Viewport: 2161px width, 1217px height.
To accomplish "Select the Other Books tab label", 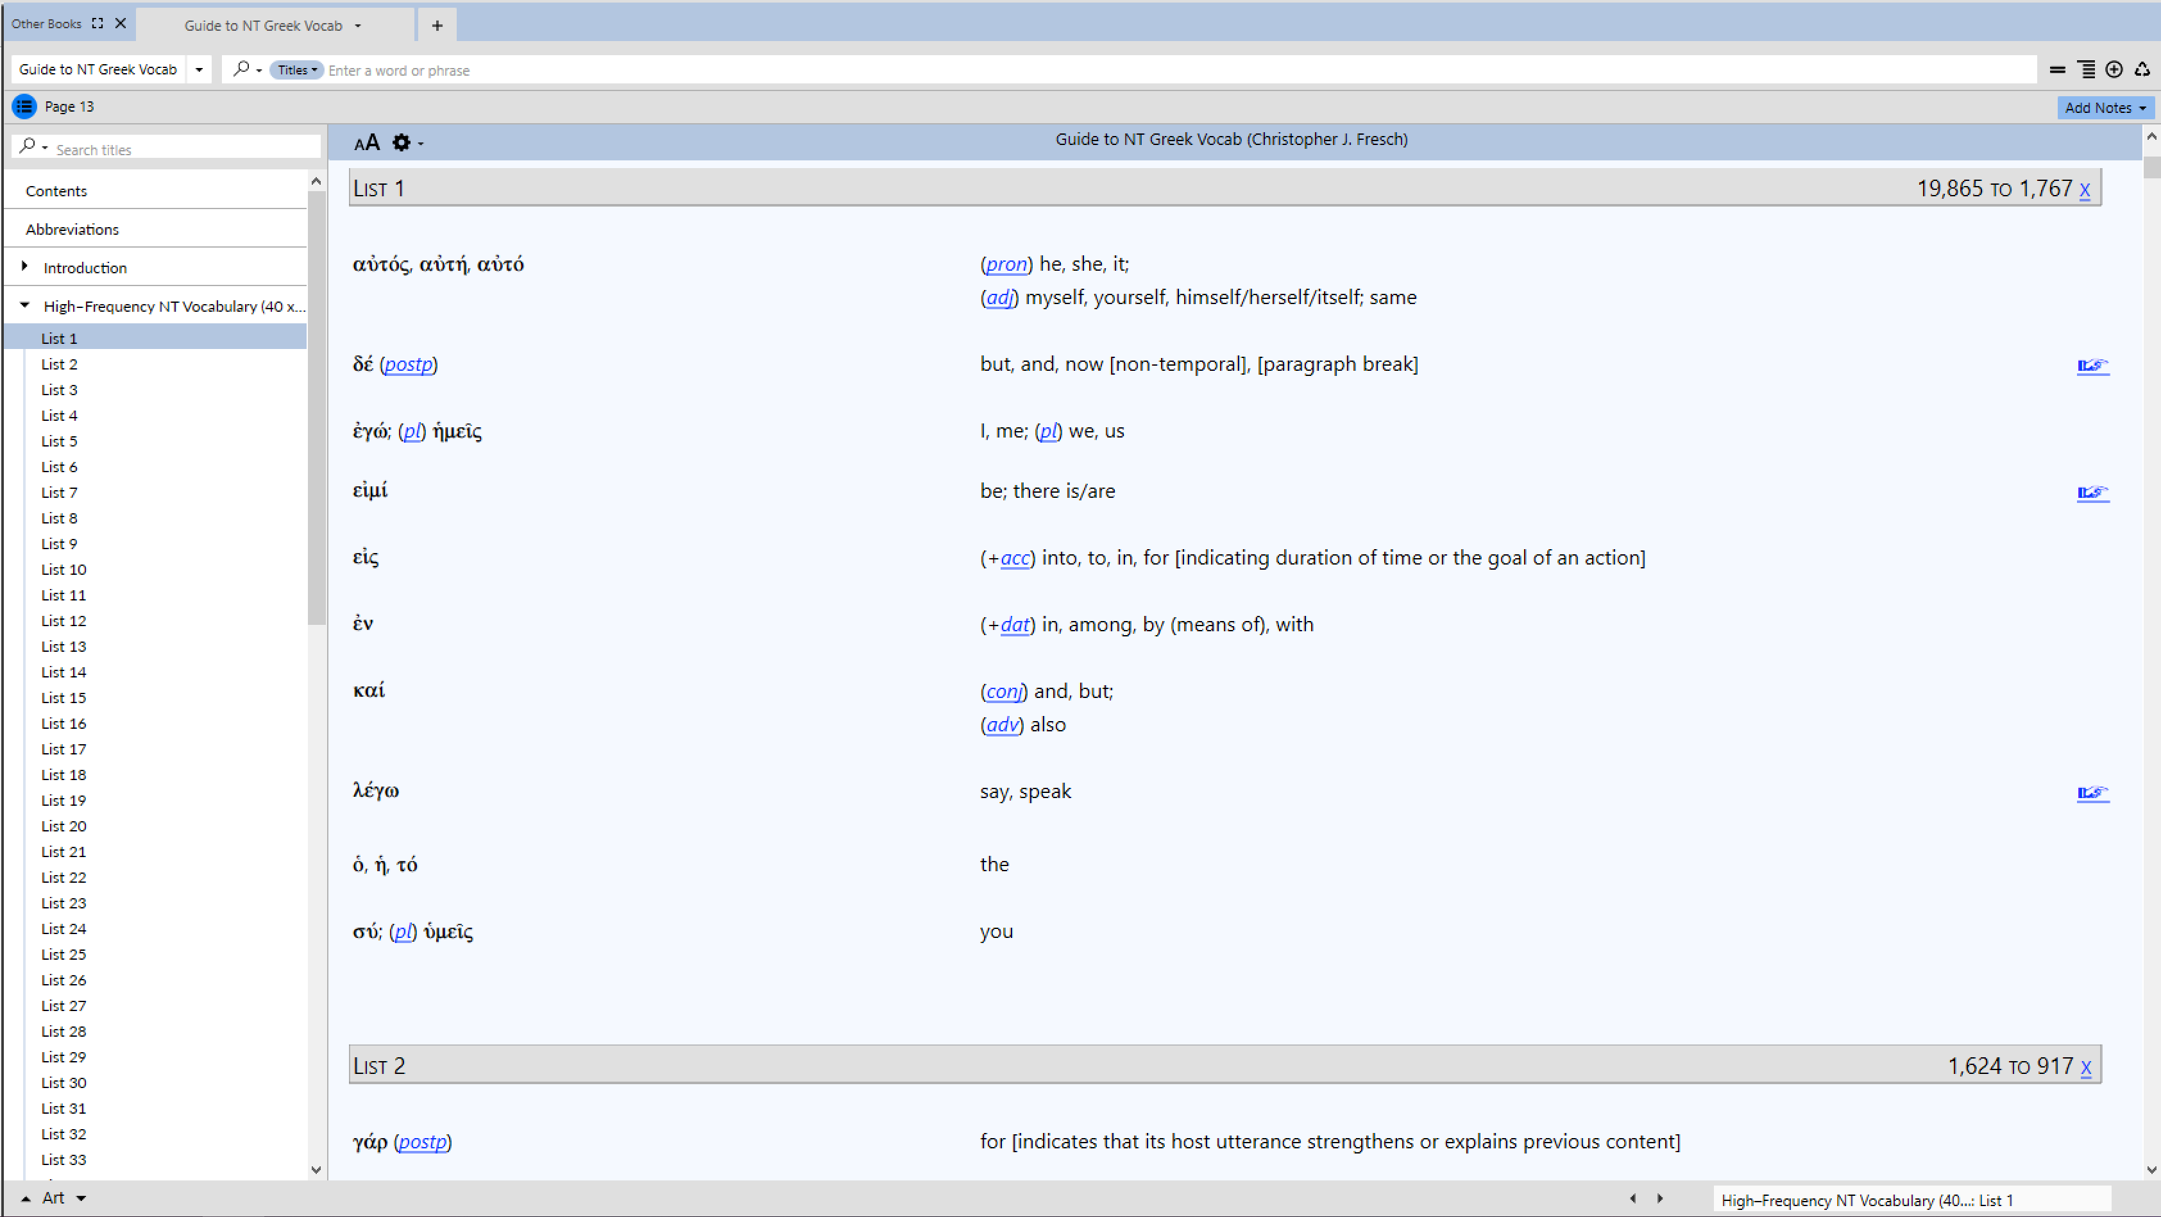I will pyautogui.click(x=46, y=24).
